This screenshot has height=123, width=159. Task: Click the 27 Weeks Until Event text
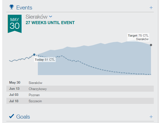[50, 23]
